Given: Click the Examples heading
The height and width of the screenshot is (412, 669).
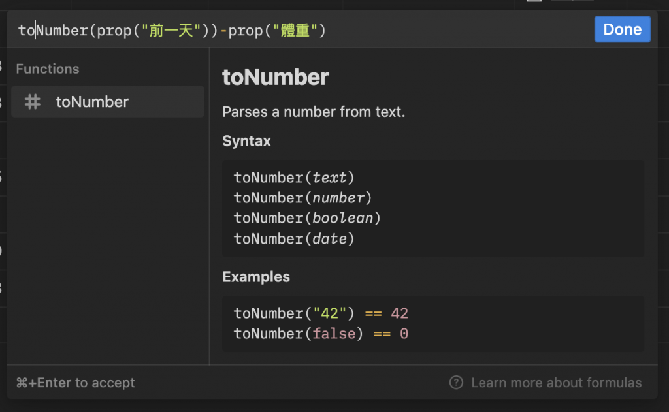Looking at the screenshot, I should point(256,277).
